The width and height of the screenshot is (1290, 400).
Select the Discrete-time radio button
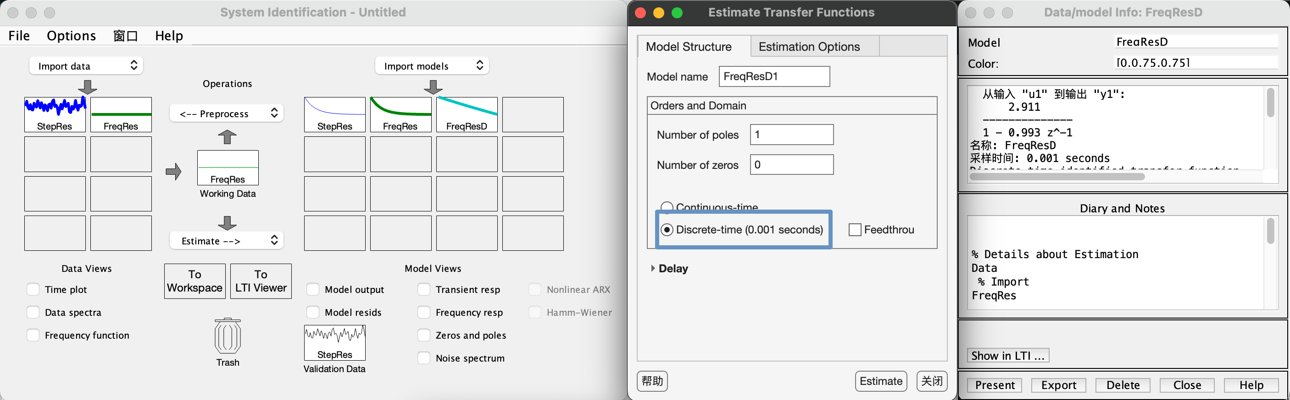(x=667, y=230)
